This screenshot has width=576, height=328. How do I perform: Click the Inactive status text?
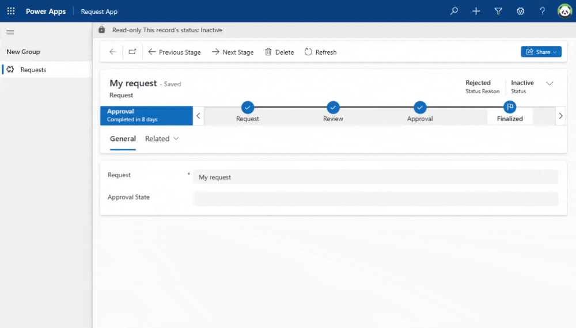522,82
